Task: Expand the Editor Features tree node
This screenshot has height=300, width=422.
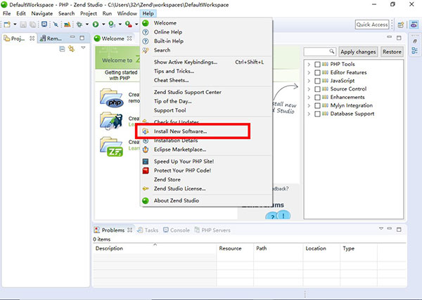Action: point(309,73)
